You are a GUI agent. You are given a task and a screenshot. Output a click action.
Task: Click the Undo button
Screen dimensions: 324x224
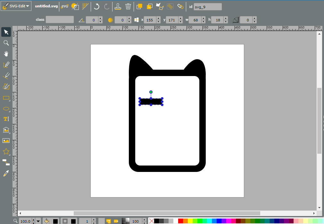point(96,6)
